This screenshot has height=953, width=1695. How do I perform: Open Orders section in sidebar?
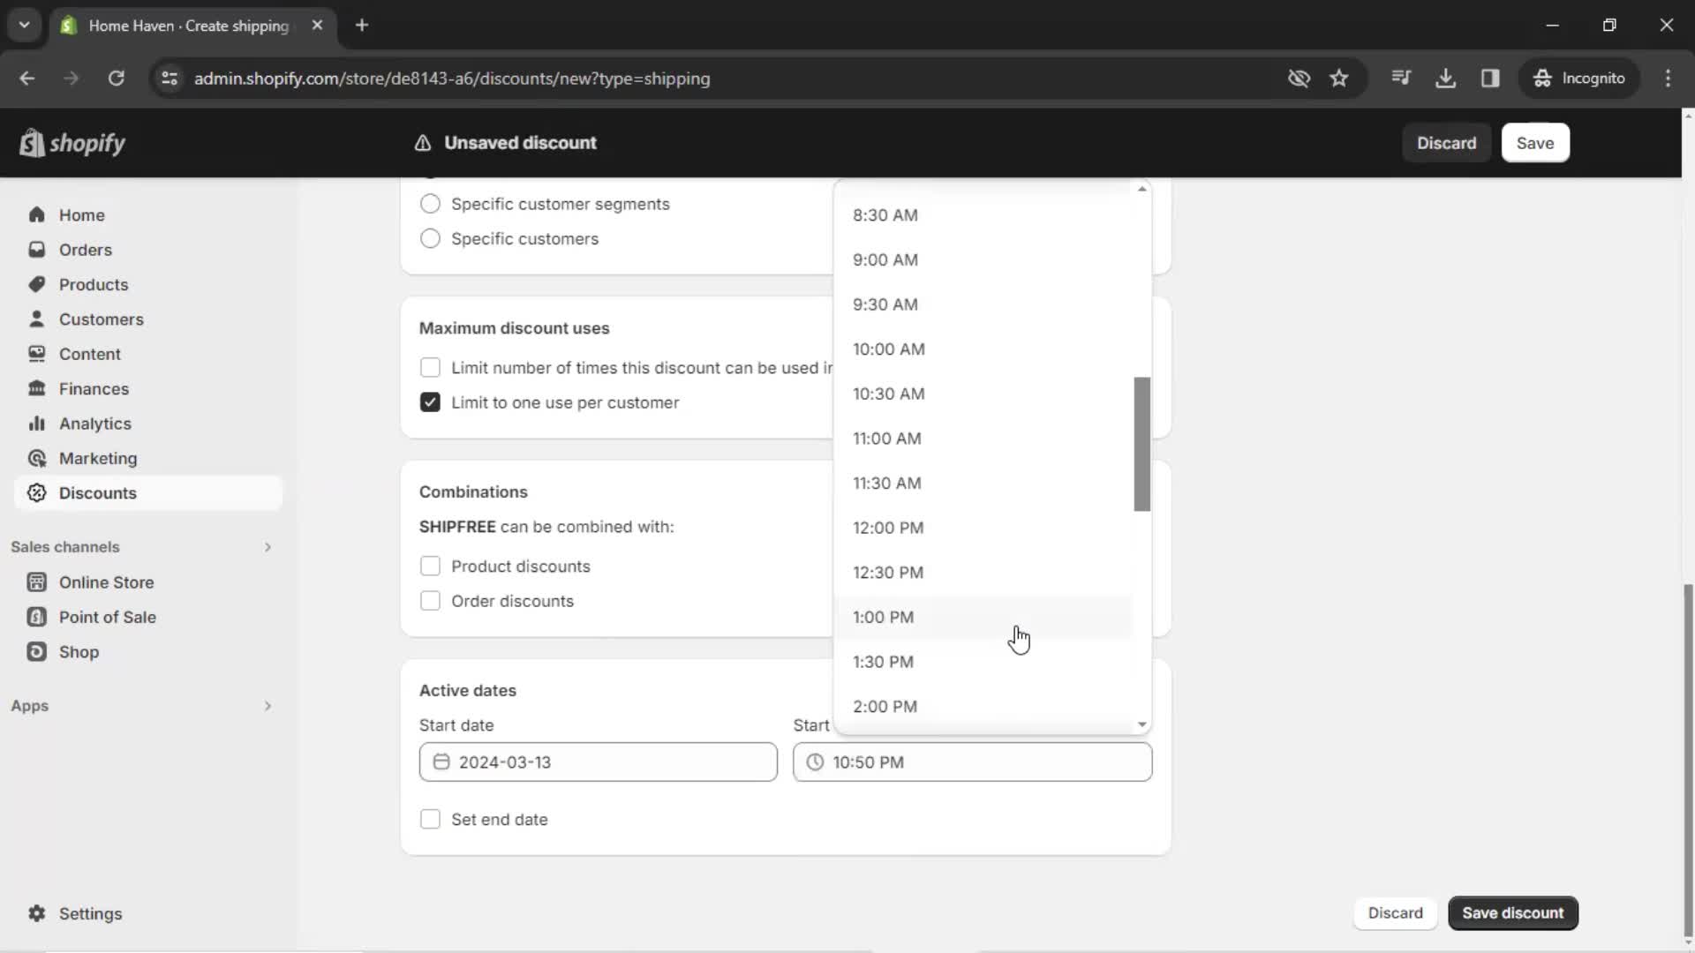tap(84, 249)
